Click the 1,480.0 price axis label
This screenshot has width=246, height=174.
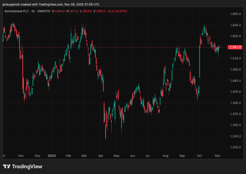click(235, 70)
